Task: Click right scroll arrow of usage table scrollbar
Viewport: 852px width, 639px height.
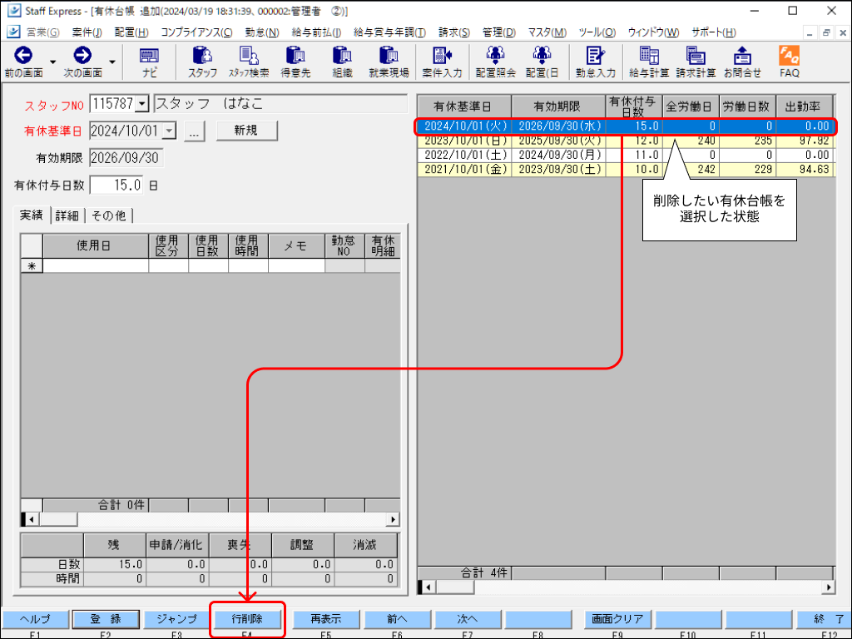Action: (x=393, y=519)
